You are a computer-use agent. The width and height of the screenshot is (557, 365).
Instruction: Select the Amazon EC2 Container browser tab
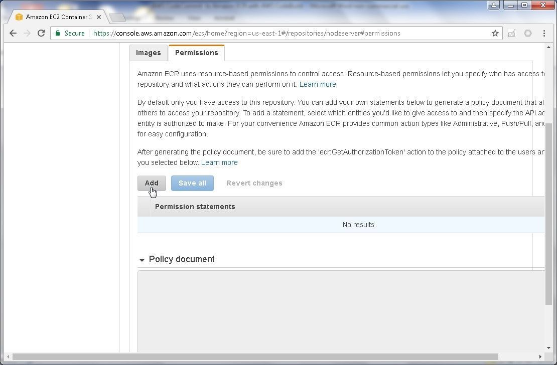(x=57, y=17)
